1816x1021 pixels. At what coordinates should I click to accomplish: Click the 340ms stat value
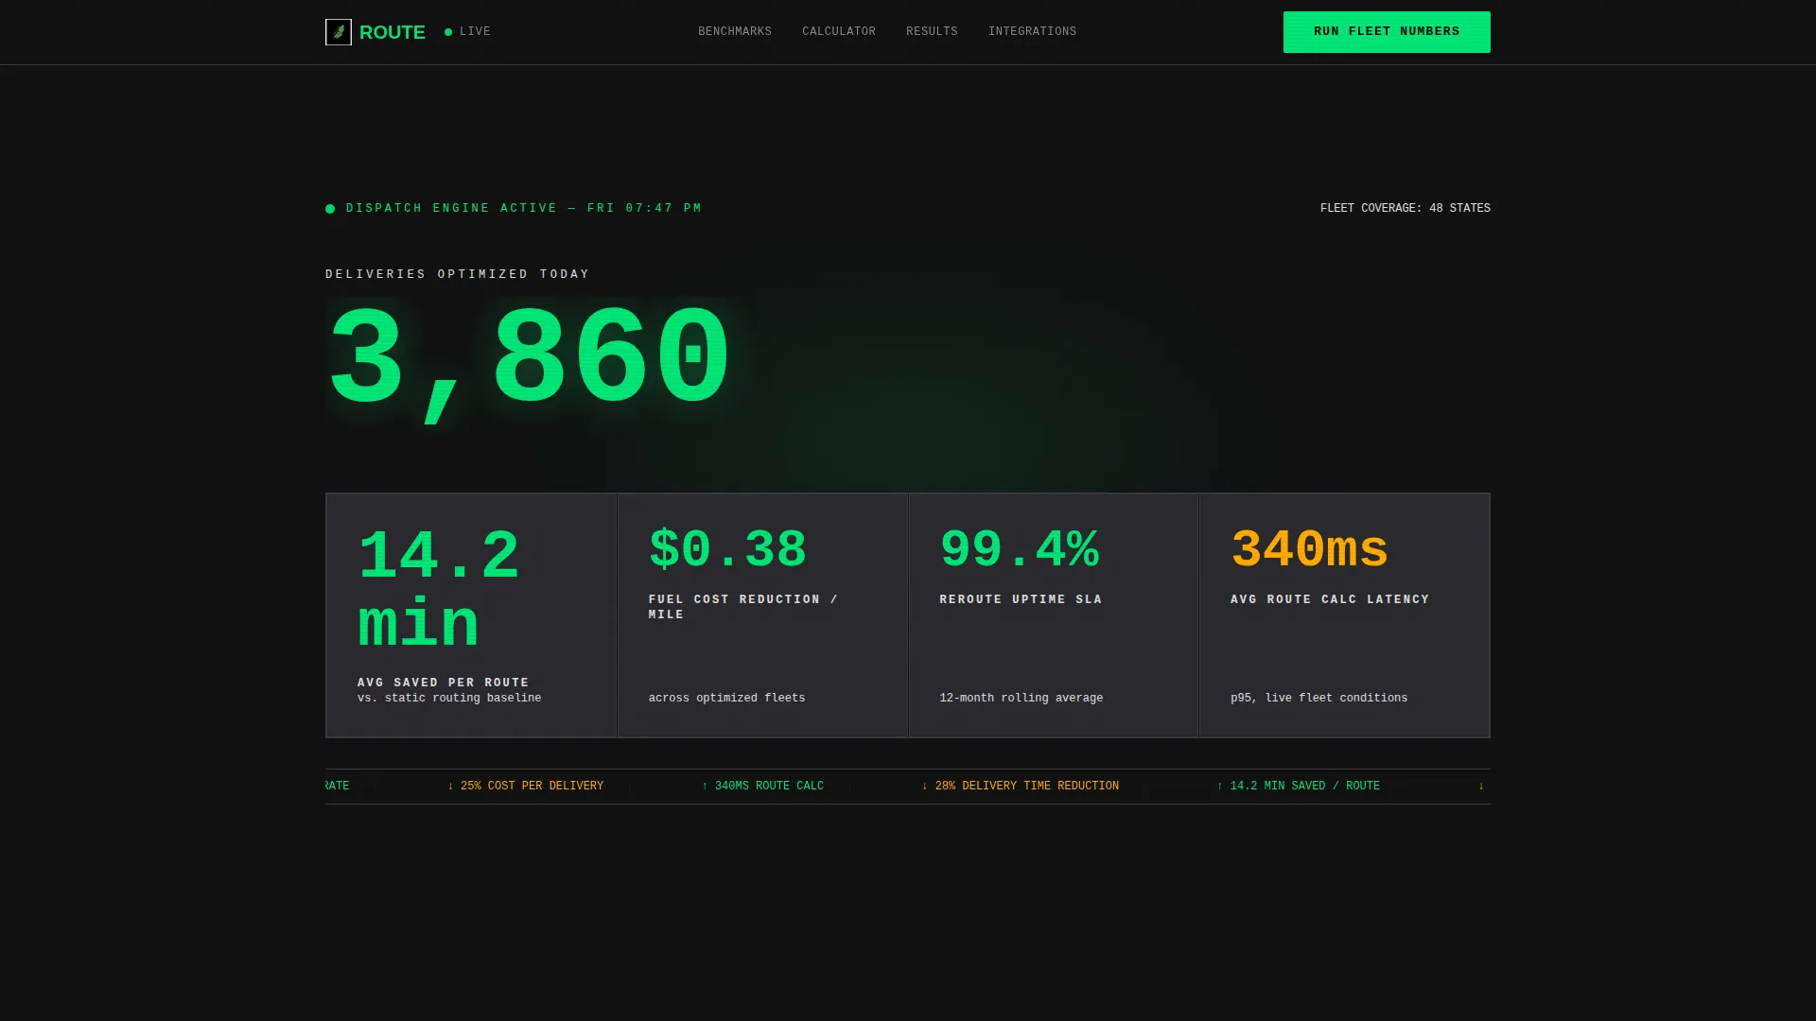[1310, 550]
